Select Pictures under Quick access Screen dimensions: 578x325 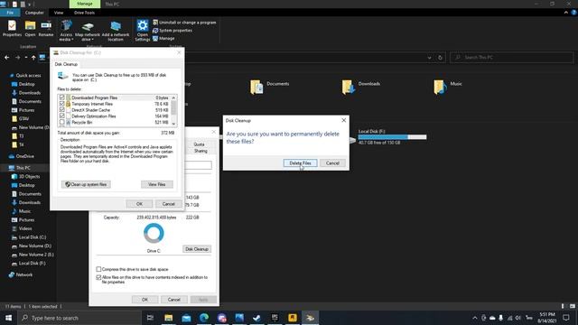click(x=26, y=110)
